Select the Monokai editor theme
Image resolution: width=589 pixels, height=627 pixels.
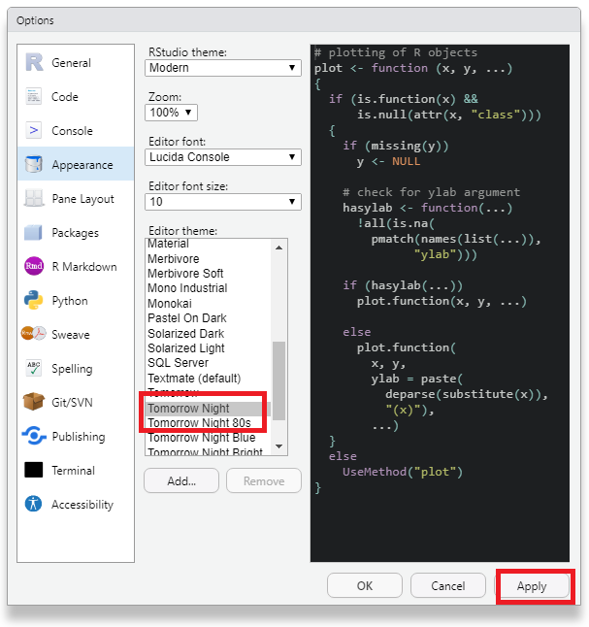click(208, 304)
